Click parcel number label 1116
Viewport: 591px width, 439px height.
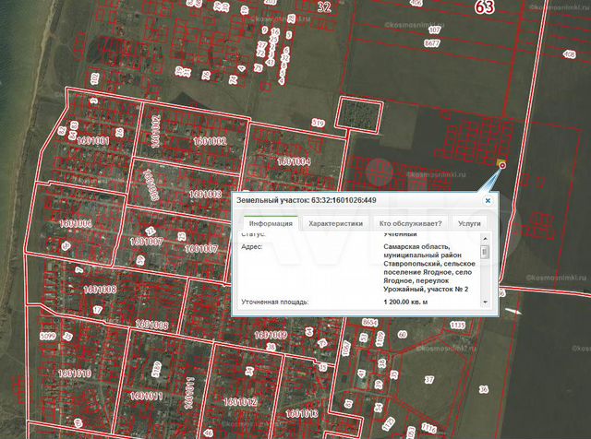(x=428, y=428)
